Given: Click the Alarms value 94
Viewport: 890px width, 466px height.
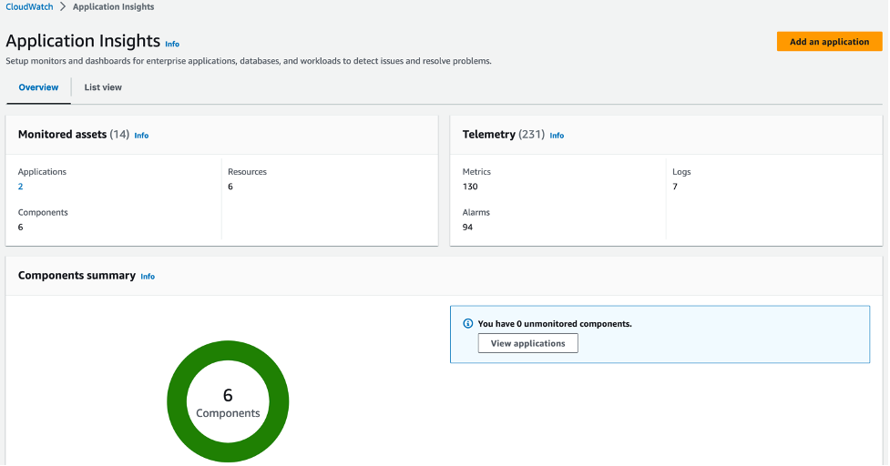Looking at the screenshot, I should (467, 228).
